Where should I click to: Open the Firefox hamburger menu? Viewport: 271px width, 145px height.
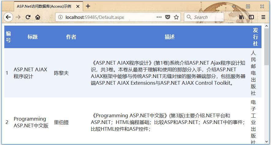[x=263, y=17]
